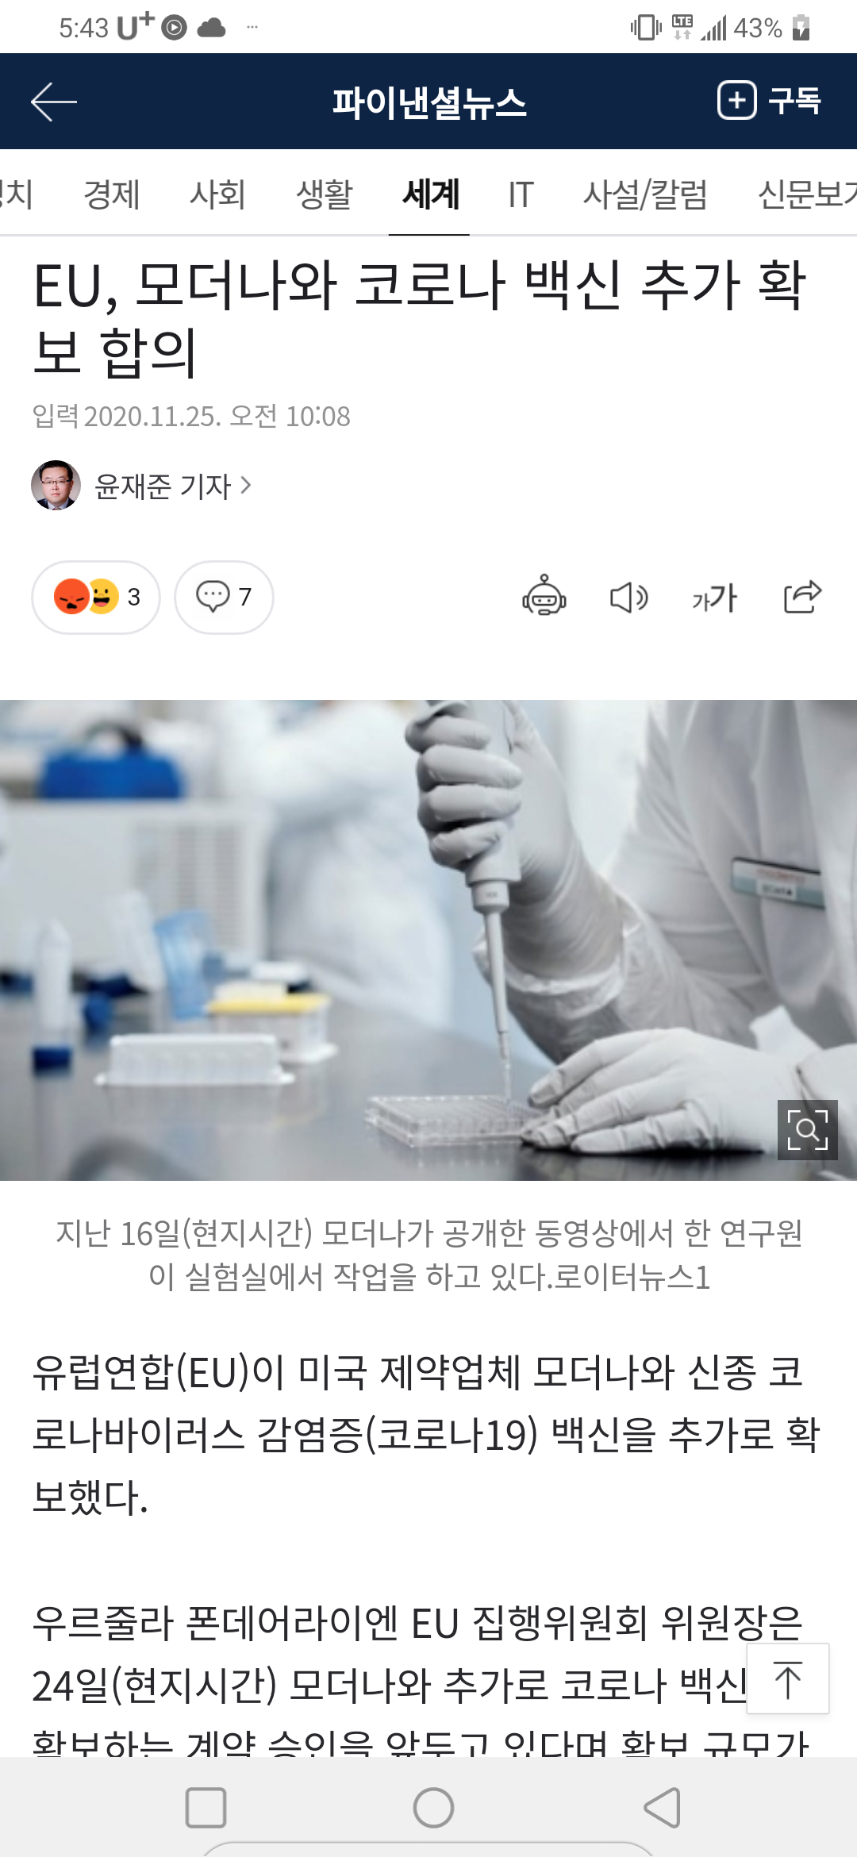
Task: Open recent apps square button
Action: [206, 1809]
